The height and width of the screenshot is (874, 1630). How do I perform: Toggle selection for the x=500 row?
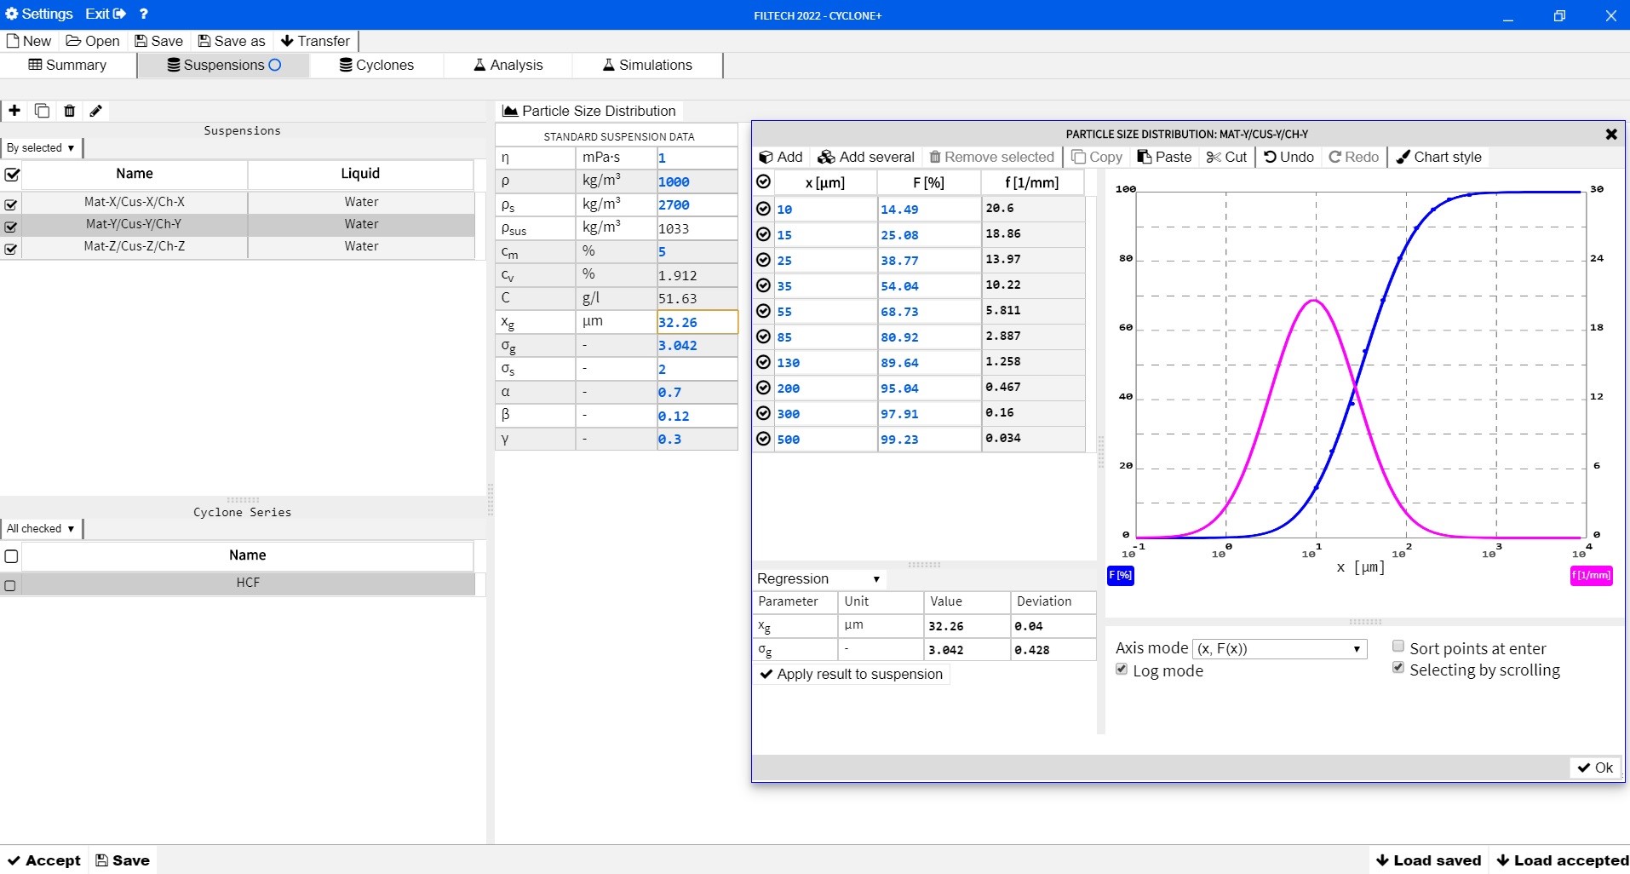[x=763, y=439]
